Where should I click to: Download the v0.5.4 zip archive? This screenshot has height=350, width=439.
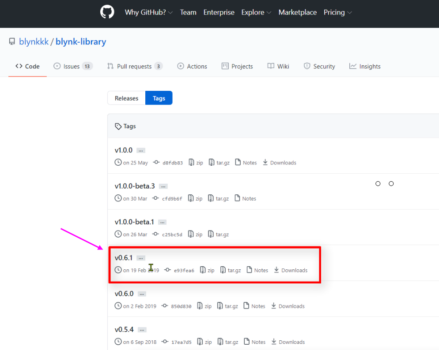204,342
